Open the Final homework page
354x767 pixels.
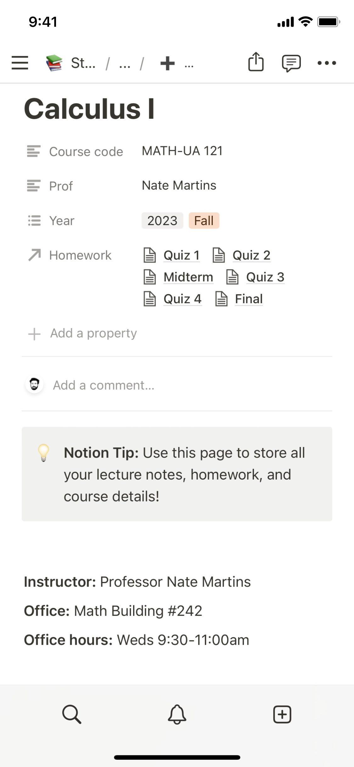click(x=249, y=299)
